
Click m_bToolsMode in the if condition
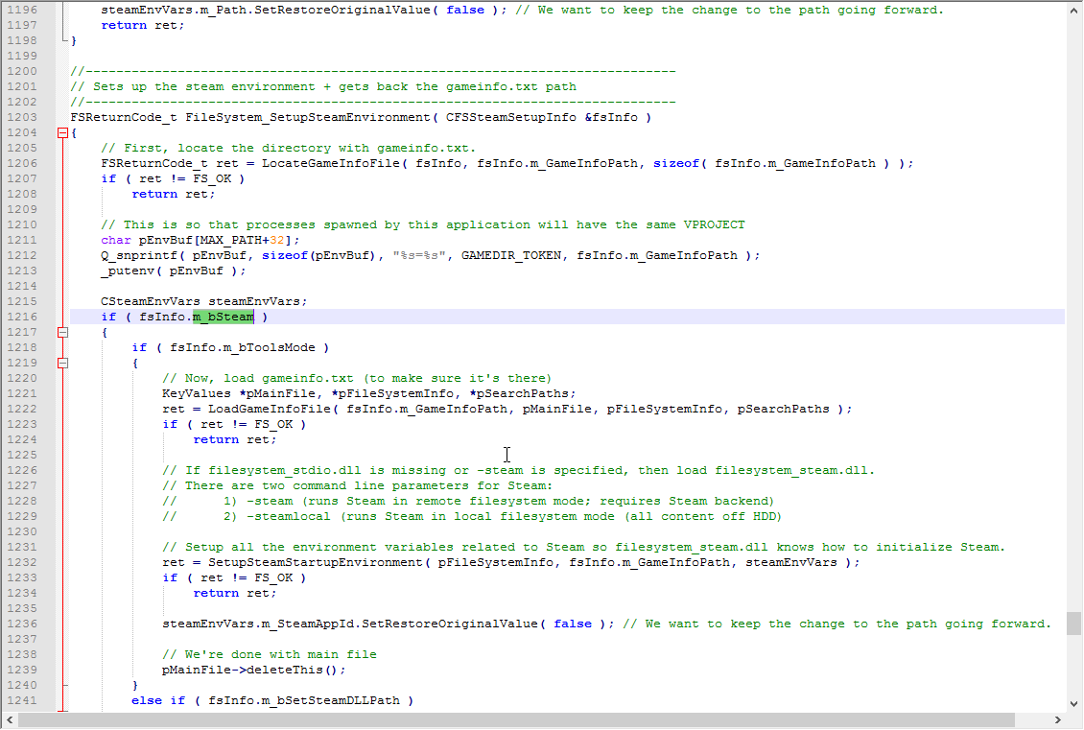tap(270, 347)
